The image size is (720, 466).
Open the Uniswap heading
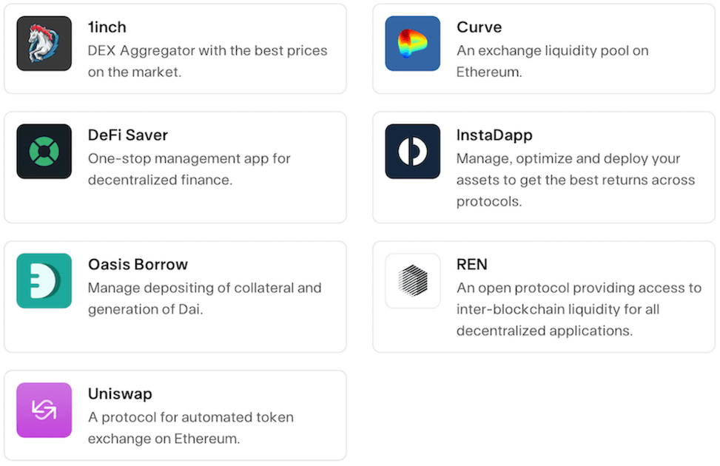coord(120,394)
